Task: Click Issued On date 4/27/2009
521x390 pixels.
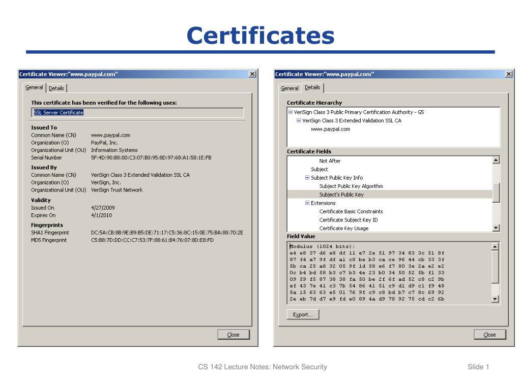Action: pyautogui.click(x=103, y=208)
